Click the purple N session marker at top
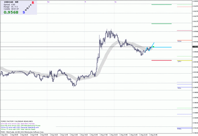The image size is (198, 136). coord(85,2)
